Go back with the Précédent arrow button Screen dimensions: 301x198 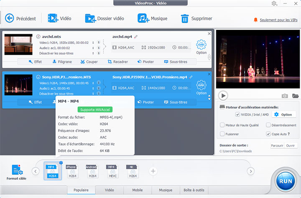click(x=9, y=18)
